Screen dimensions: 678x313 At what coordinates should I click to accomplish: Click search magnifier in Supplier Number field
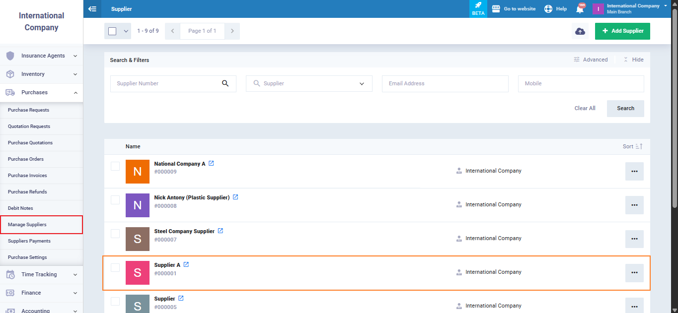click(x=225, y=84)
